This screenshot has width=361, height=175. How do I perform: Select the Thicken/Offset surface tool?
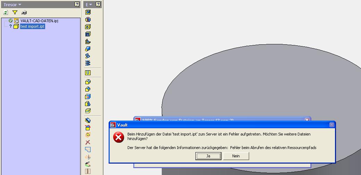tap(88, 120)
